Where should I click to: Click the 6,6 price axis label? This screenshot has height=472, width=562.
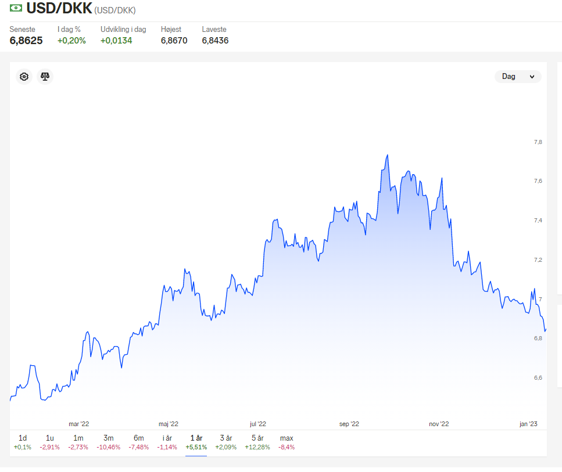click(x=538, y=378)
